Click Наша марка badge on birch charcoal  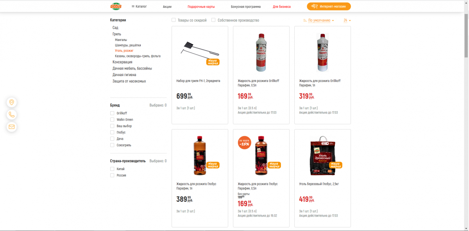[x=336, y=165]
